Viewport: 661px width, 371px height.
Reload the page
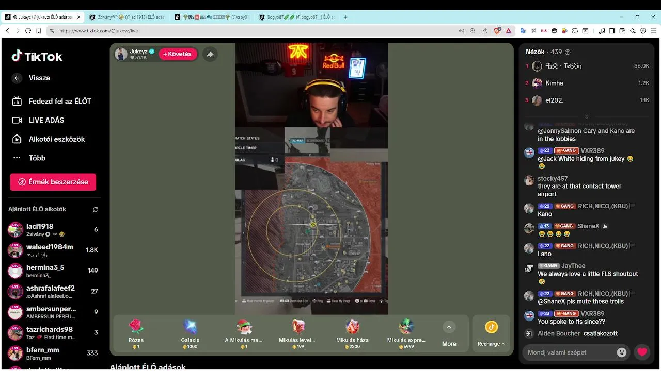[28, 31]
